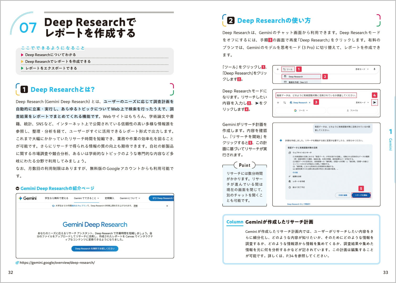The width and height of the screenshot is (396, 283).
Task: Expand the その他 link in the plan
Action: pos(295,172)
